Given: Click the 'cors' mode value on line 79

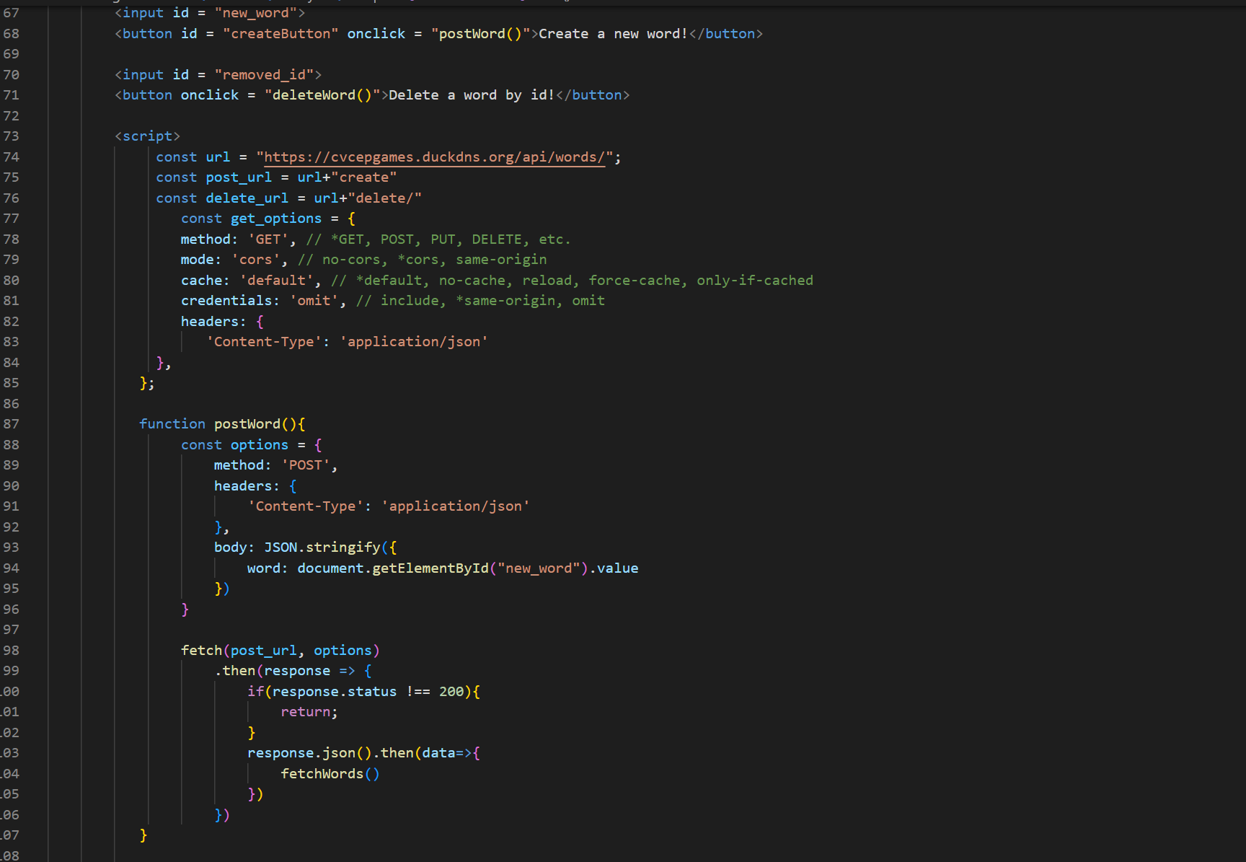Looking at the screenshot, I should point(256,259).
